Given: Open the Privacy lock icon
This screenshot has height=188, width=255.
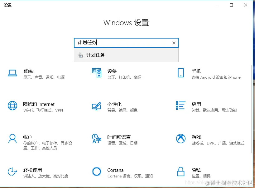Looking at the screenshot, I should click(x=181, y=172).
